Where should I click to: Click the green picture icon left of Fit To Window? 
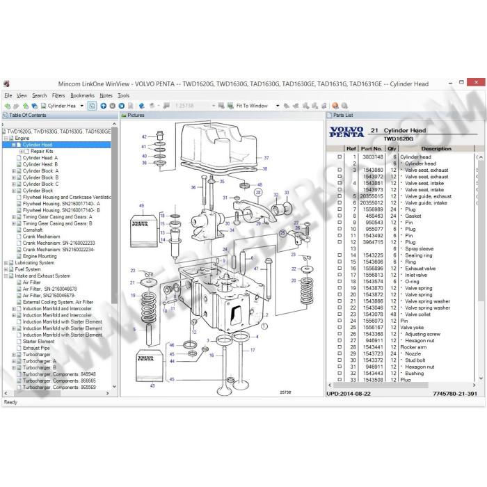point(230,106)
